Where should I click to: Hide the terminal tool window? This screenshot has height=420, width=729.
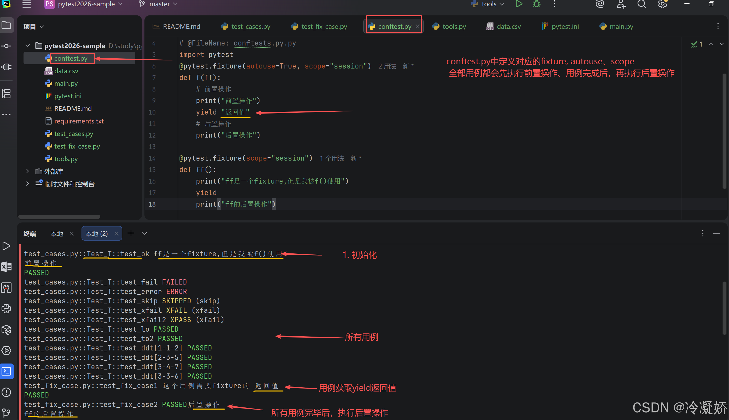click(x=716, y=233)
